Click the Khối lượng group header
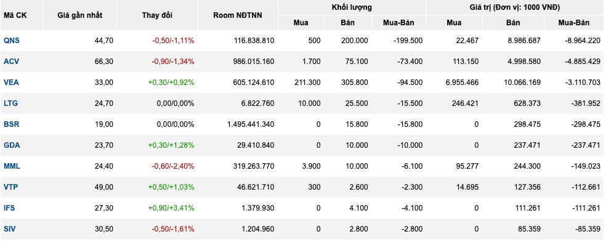 (352, 7)
